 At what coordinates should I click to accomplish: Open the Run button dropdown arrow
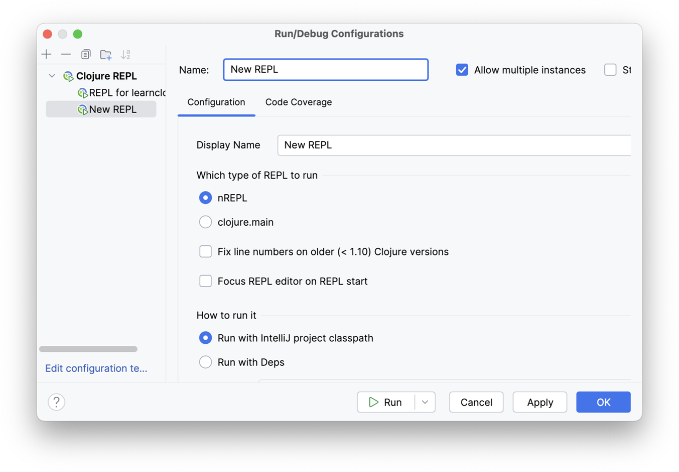(x=425, y=402)
